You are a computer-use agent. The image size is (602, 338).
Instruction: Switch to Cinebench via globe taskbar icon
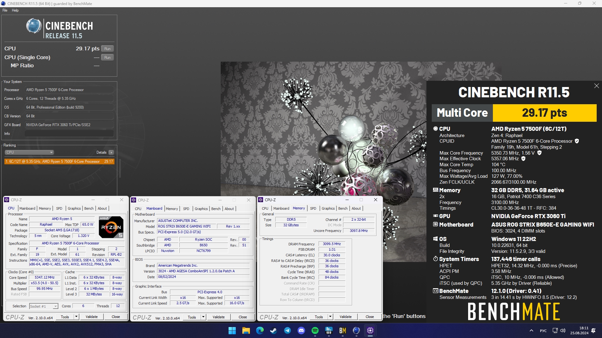[356, 330]
